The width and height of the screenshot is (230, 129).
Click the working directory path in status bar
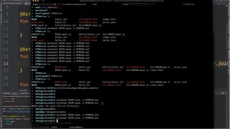tap(74, 4)
